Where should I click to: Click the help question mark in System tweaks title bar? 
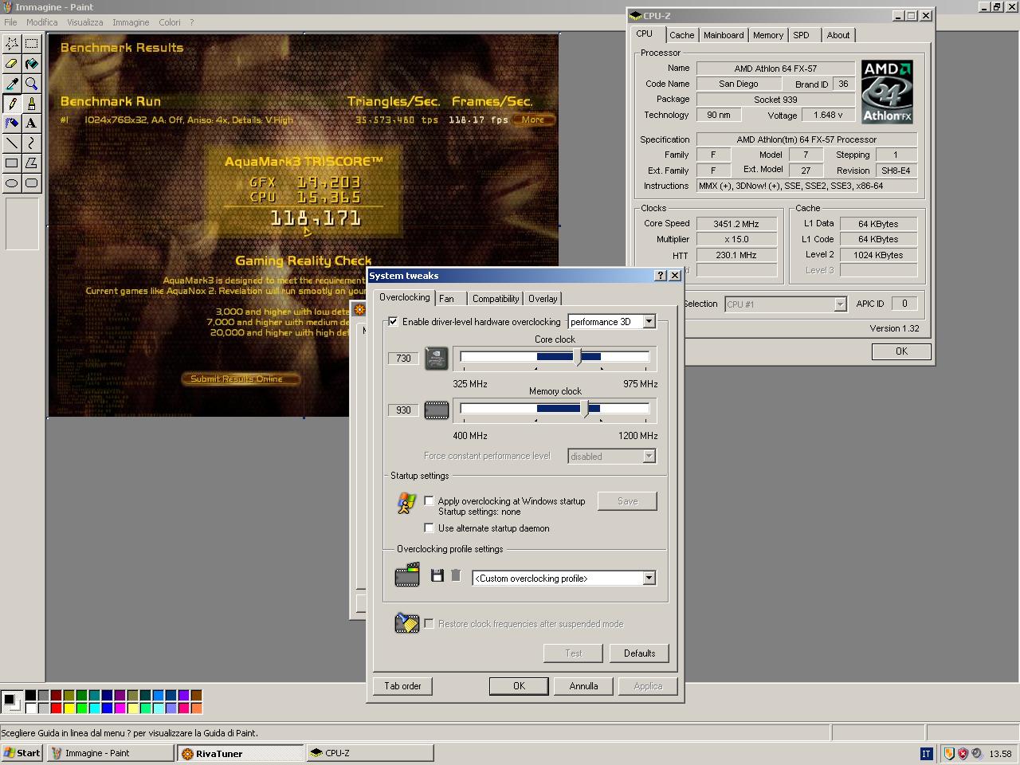(660, 276)
